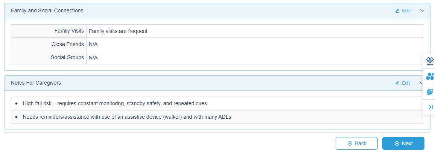The image size is (435, 152).
Task: Open the AI chat insights icon
Action: [430, 92]
